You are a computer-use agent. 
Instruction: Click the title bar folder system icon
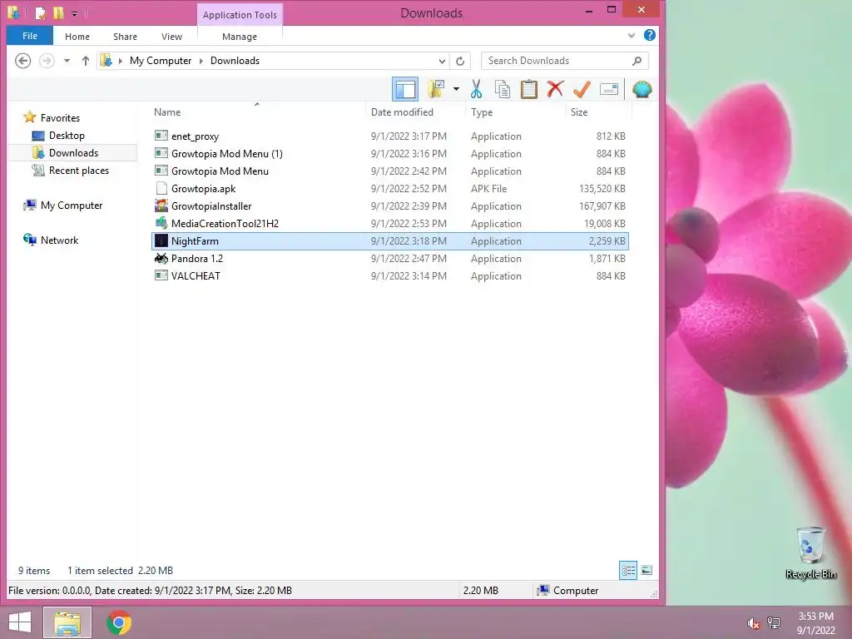point(13,12)
